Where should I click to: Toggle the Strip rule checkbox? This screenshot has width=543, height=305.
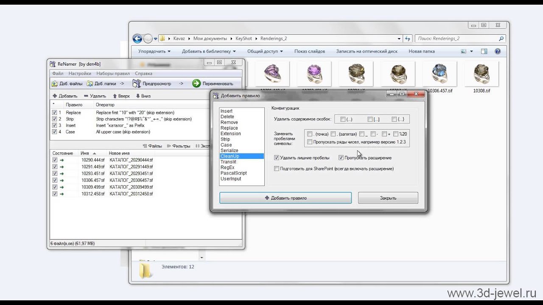pyautogui.click(x=54, y=119)
